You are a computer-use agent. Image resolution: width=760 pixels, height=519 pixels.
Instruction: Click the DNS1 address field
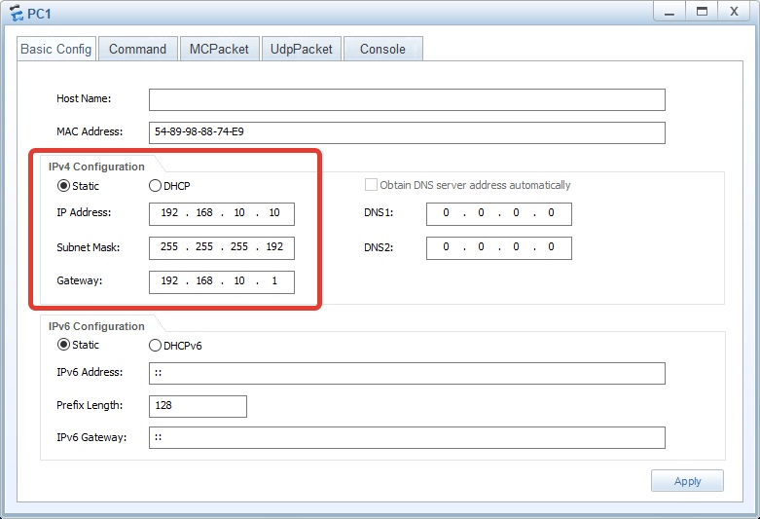pyautogui.click(x=498, y=214)
